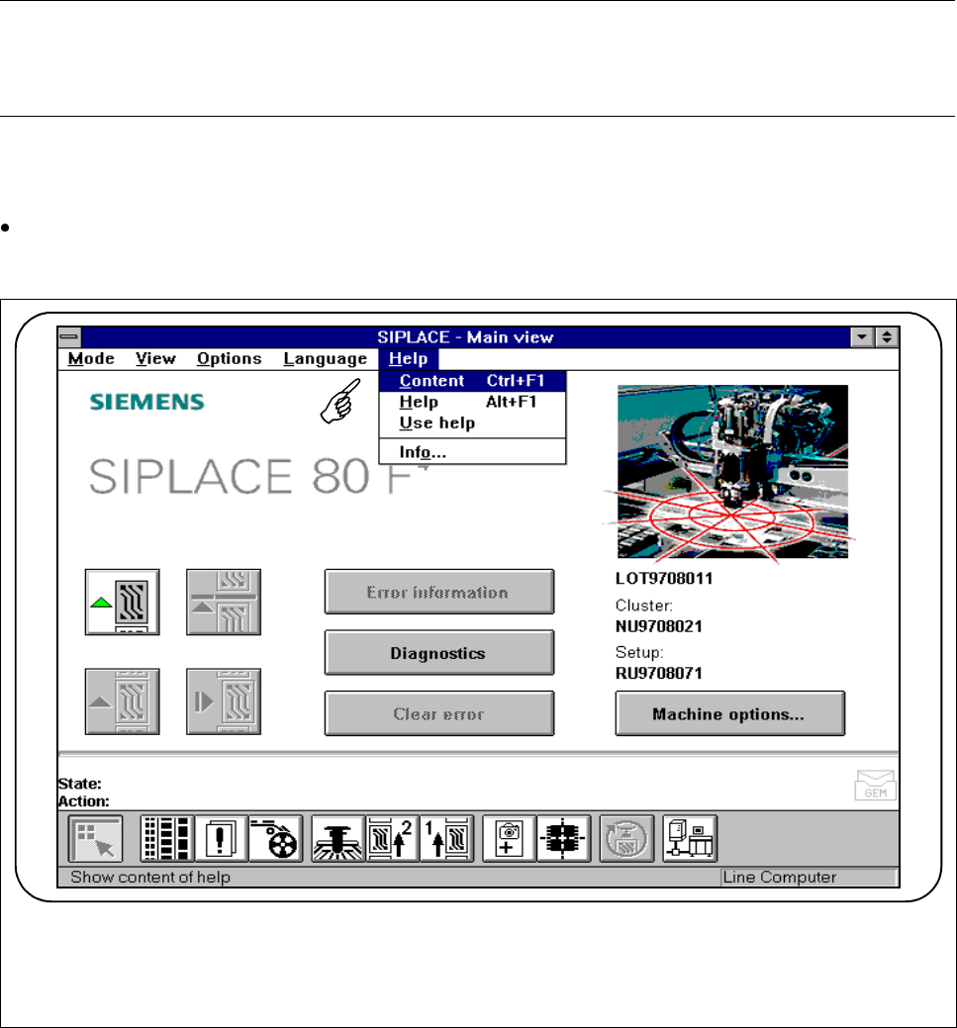
Task: Click the Error information button
Action: tap(439, 592)
